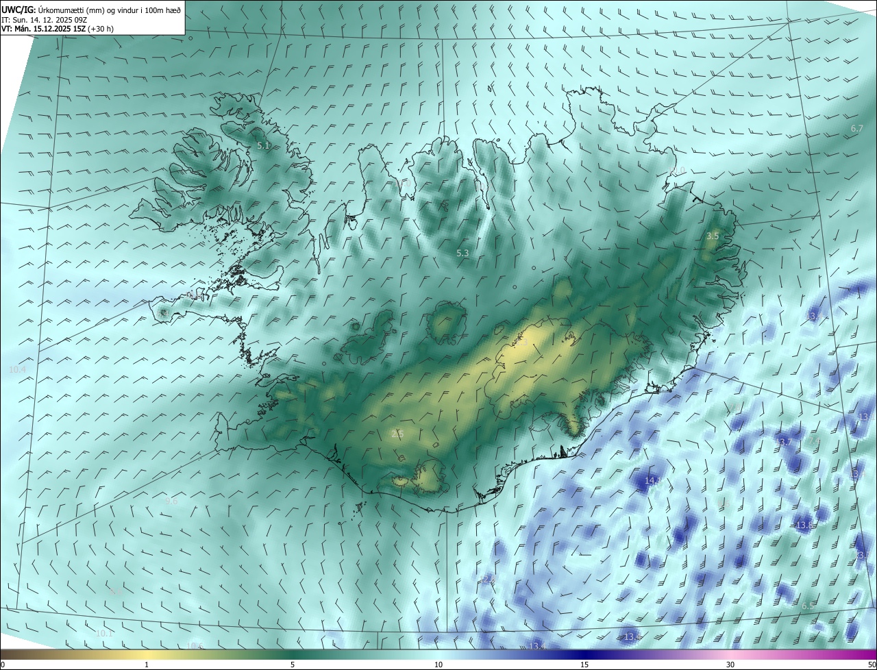Click the '30' tick label on the color scale
Image resolution: width=877 pixels, height=670 pixels.
(x=730, y=665)
